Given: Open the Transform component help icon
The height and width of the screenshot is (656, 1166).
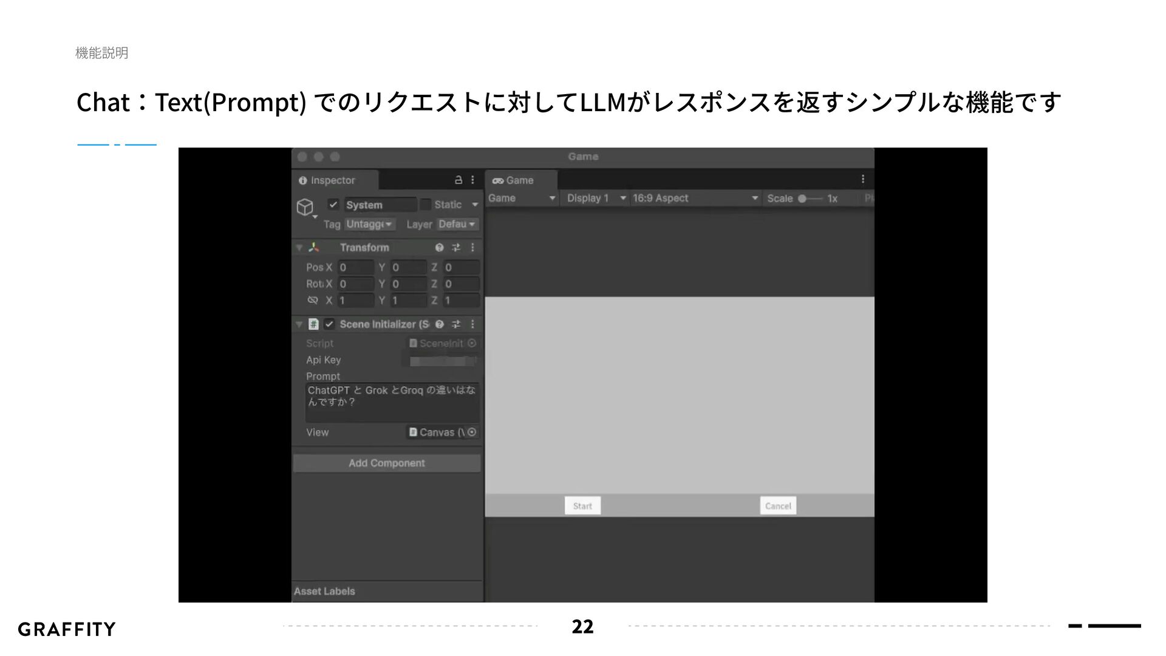Looking at the screenshot, I should 439,248.
